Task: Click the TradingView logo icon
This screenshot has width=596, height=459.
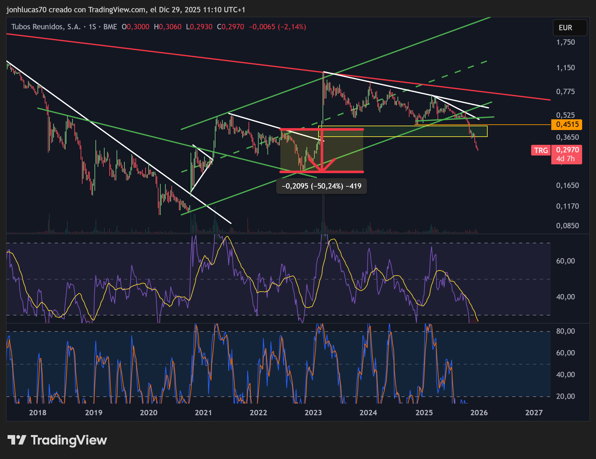Action: coord(17,440)
